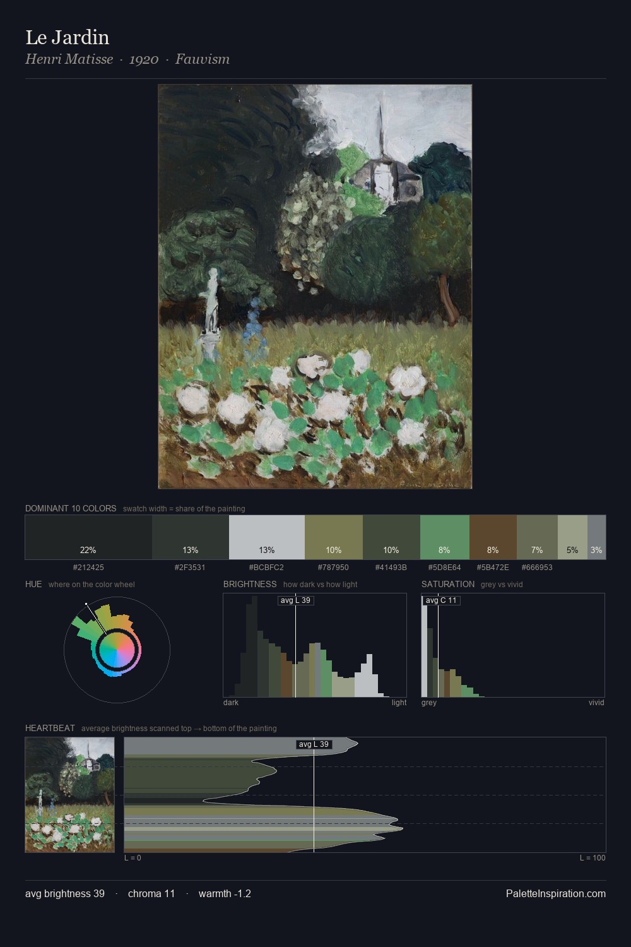Image resolution: width=631 pixels, height=947 pixels.
Task: Click 'where on the color wheel' caption
Action: [x=91, y=585]
